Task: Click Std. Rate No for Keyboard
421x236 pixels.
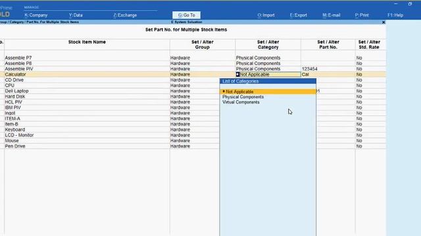Action: [x=359, y=130]
